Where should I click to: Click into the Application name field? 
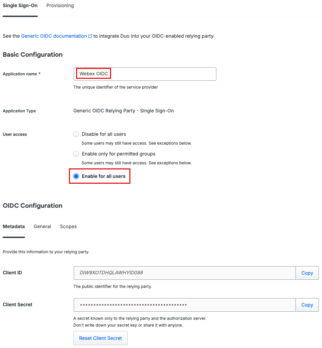coord(145,74)
